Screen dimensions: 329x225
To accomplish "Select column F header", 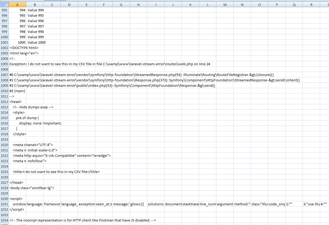I will (x=104, y=5).
